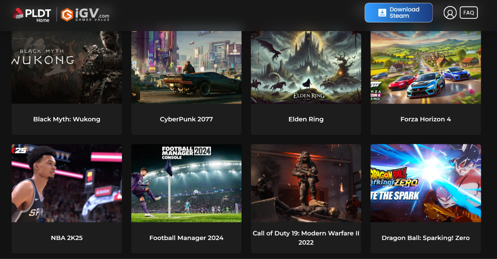Click the CyberPunk 2077 title text
The height and width of the screenshot is (259, 497).
(x=186, y=119)
